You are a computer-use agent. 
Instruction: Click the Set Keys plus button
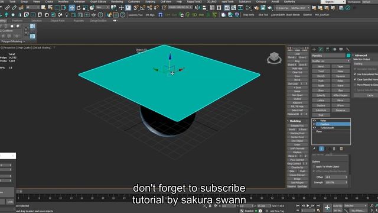tap(327, 208)
